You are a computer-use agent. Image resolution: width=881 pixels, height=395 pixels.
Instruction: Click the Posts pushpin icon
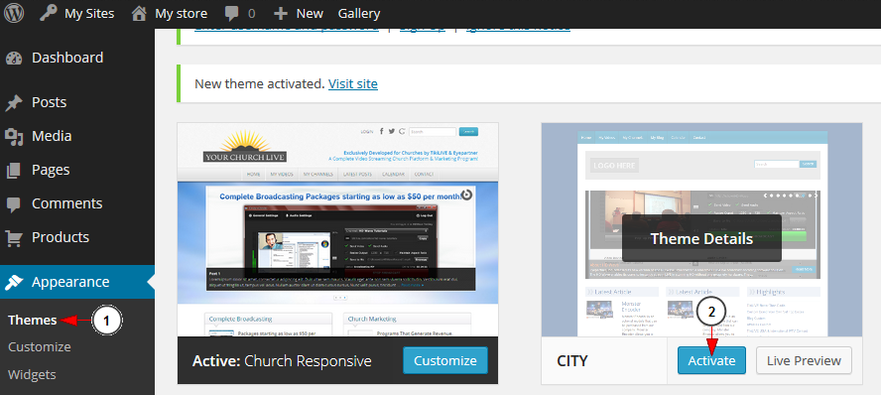coord(14,103)
